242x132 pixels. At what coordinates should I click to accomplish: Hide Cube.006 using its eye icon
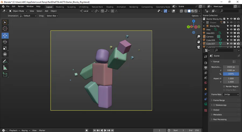[x=231, y=40]
